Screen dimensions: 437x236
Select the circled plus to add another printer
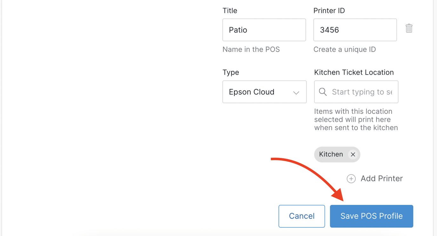351,179
